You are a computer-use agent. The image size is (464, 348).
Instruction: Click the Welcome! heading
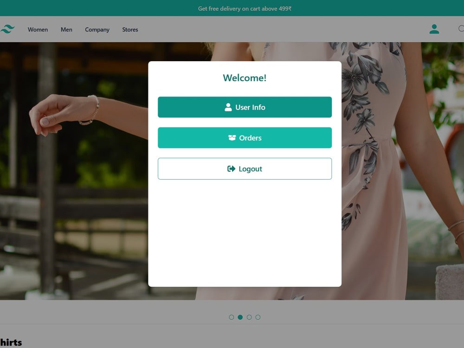pos(245,78)
